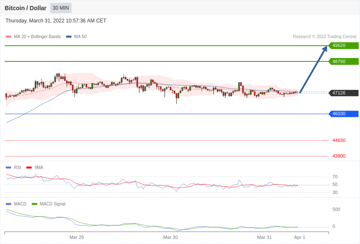Image resolution: width=360 pixels, height=244 pixels.
Task: Click the 48790 resistance price tag
Action: point(344,61)
